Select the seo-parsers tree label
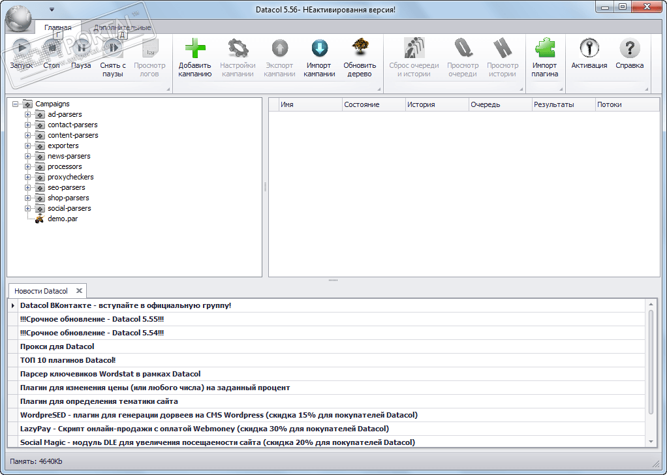Viewport: 667px width, 475px height. (x=67, y=187)
